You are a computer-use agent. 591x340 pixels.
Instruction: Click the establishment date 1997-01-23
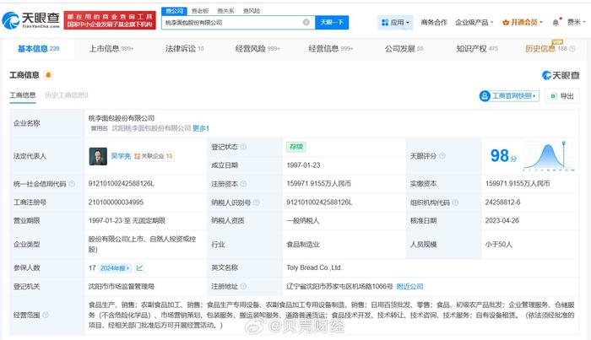[x=303, y=165]
